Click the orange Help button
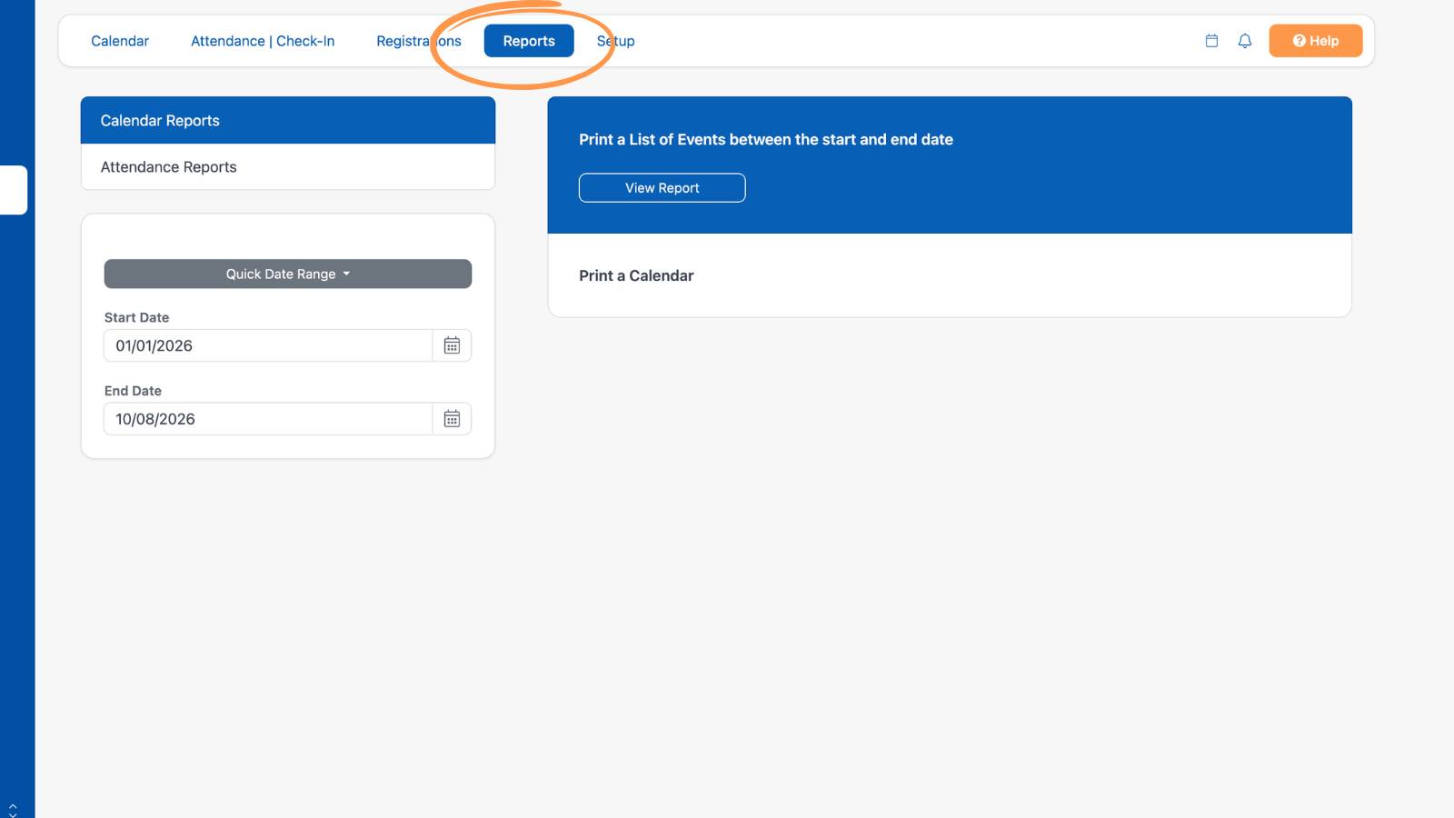The width and height of the screenshot is (1454, 818). (1315, 41)
